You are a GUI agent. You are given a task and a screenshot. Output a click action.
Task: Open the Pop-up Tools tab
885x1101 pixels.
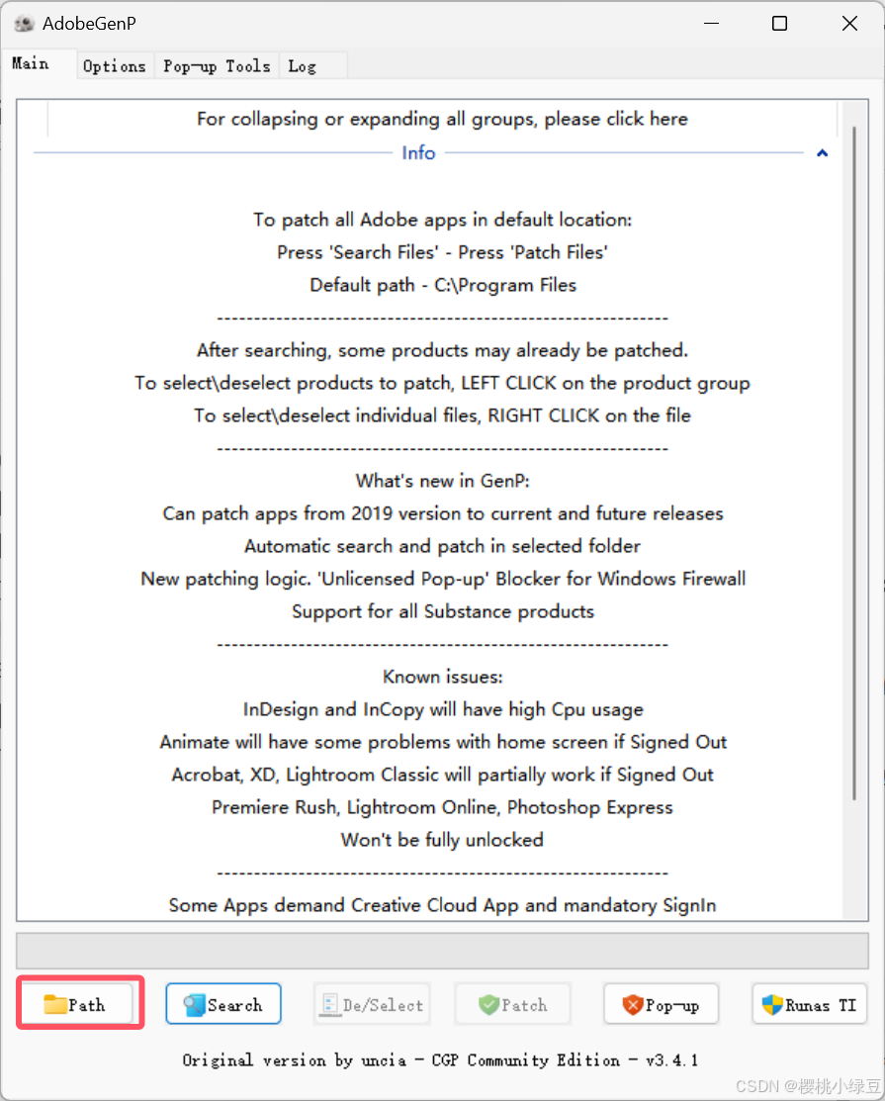pyautogui.click(x=217, y=66)
